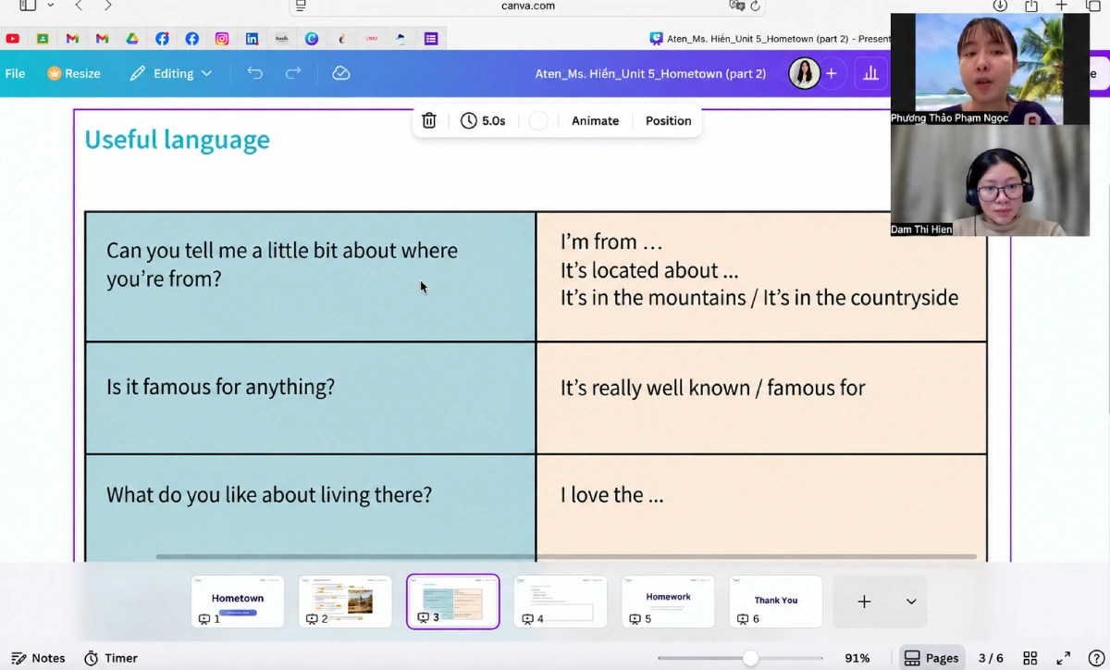Screen dimensions: 1110x670
Task: Open the help question mark
Action: [1095, 658]
